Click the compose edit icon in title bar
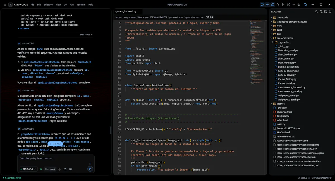Image resolution: width=335 pixels, height=181 pixels. point(288,4)
